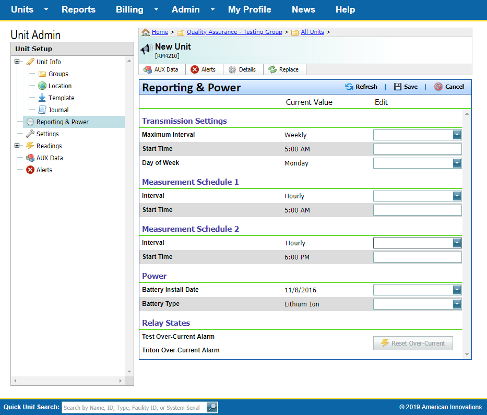Click the Save floppy disk icon
487x415 pixels.
398,87
